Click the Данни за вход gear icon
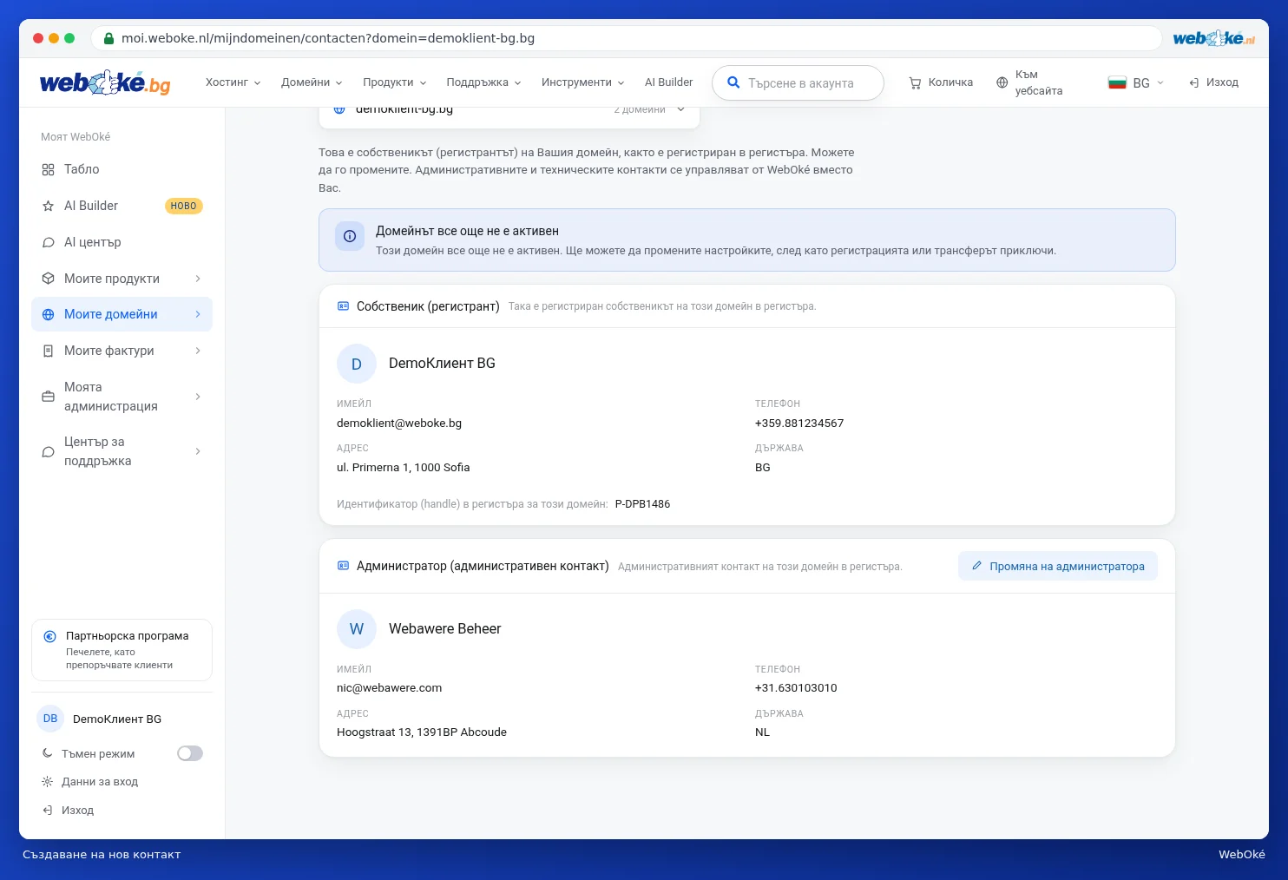 pyautogui.click(x=47, y=782)
